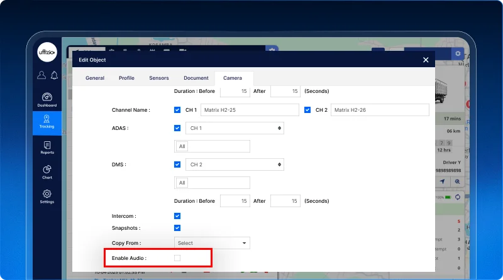Image resolution: width=503 pixels, height=280 pixels.
Task: Click the CH 2 name field Matrix H2-26
Action: (380, 110)
